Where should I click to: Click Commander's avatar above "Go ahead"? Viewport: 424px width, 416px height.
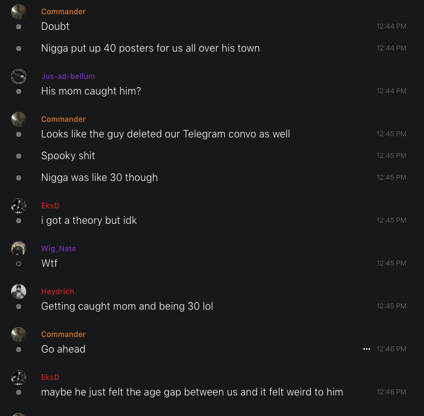[19, 335]
